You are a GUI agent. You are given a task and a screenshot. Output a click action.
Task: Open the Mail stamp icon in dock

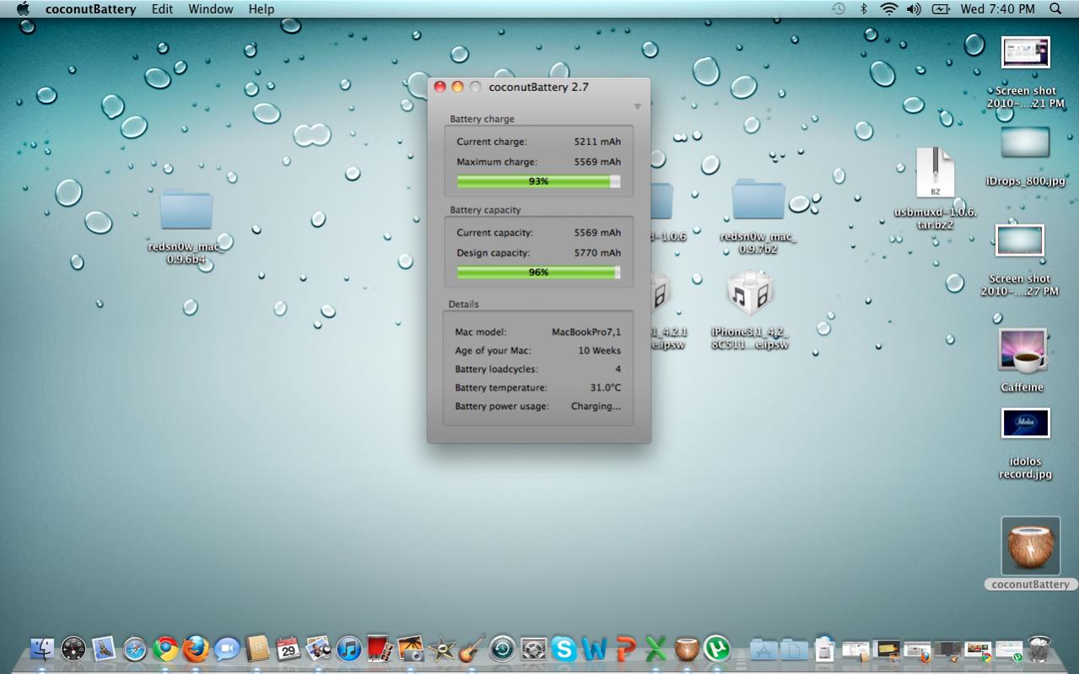103,648
